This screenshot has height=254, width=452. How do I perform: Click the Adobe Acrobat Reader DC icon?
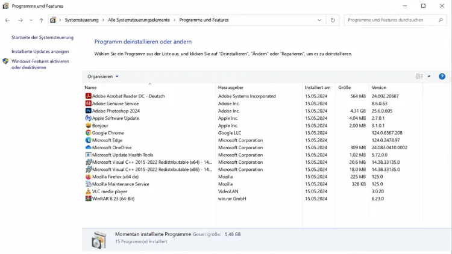[x=88, y=96]
